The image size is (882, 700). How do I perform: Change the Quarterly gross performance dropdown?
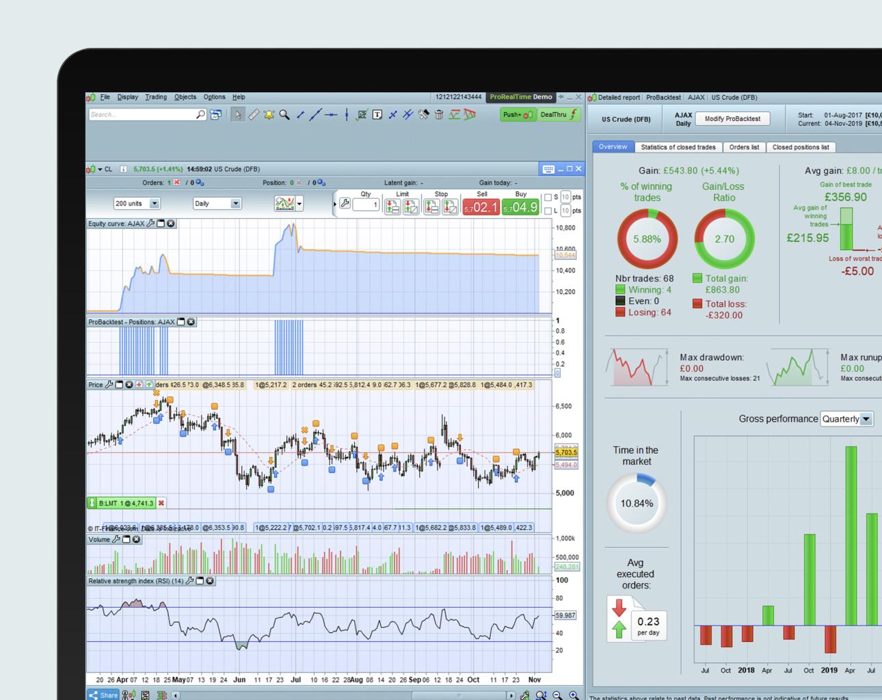click(x=847, y=419)
